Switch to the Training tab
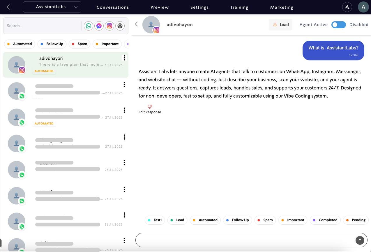The image size is (371, 252). pos(239,7)
